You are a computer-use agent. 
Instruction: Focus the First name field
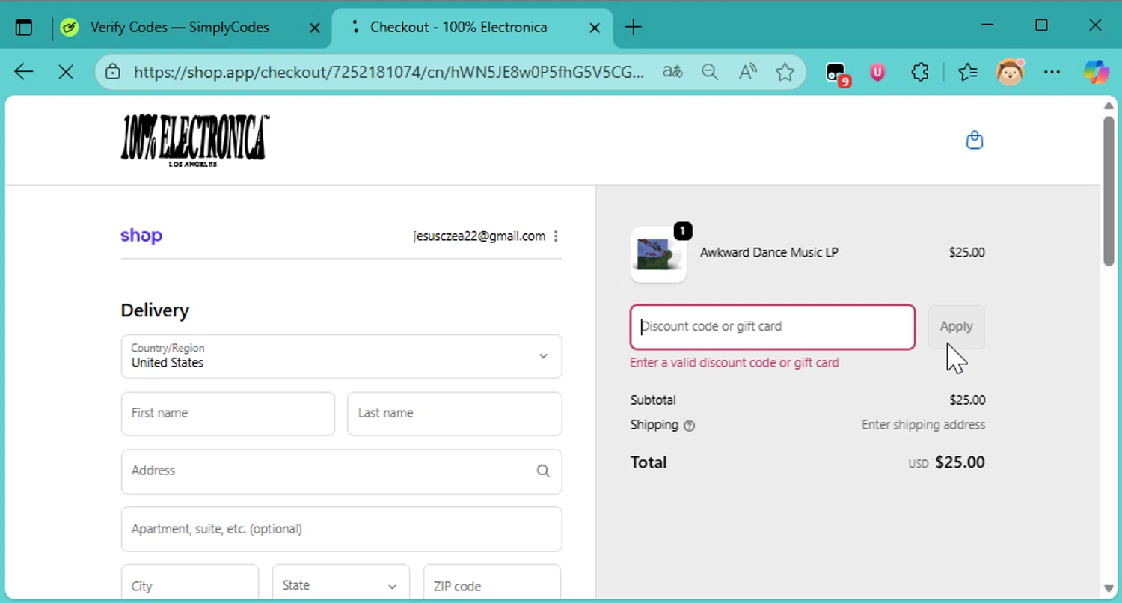[227, 413]
